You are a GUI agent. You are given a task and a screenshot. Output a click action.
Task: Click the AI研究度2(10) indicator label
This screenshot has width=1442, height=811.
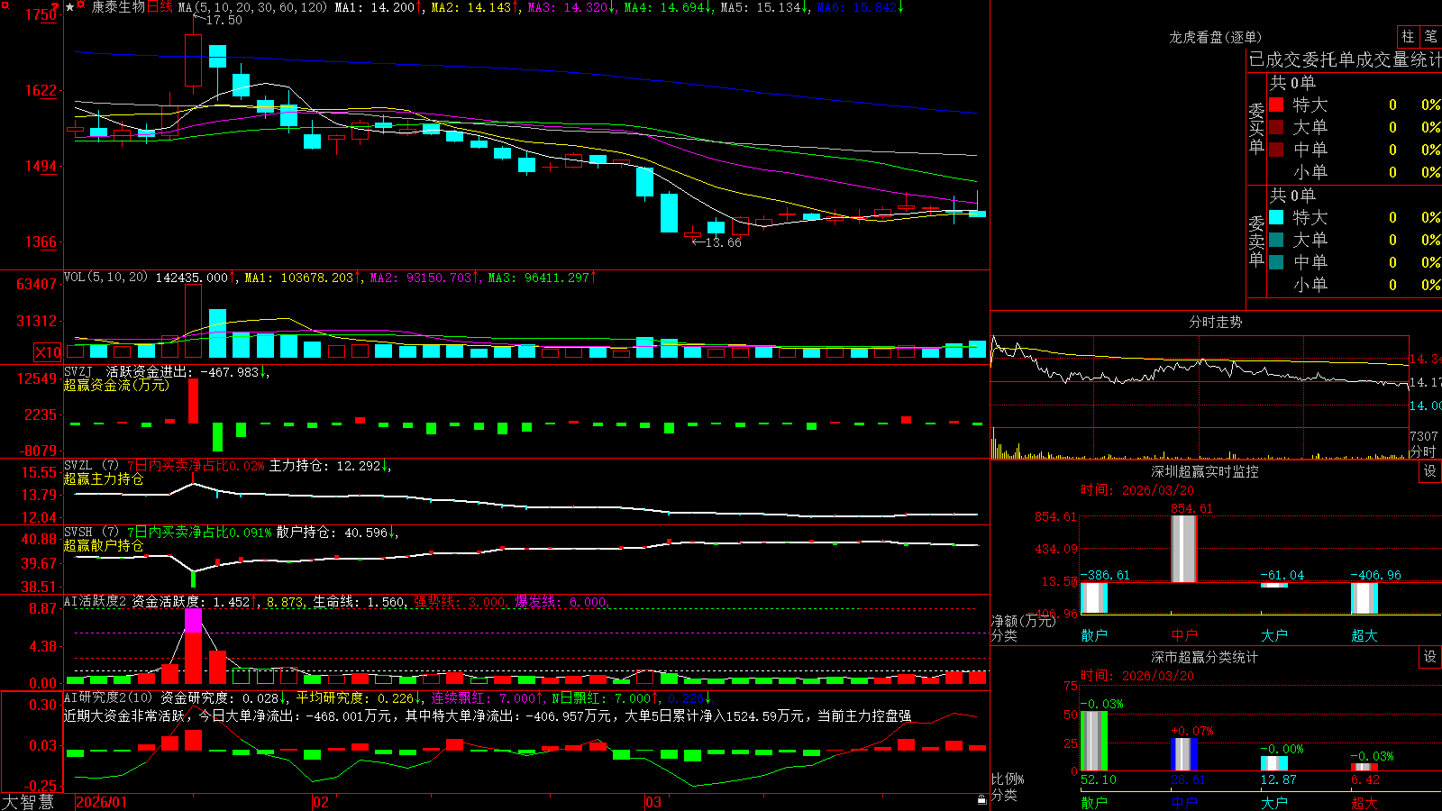point(108,697)
